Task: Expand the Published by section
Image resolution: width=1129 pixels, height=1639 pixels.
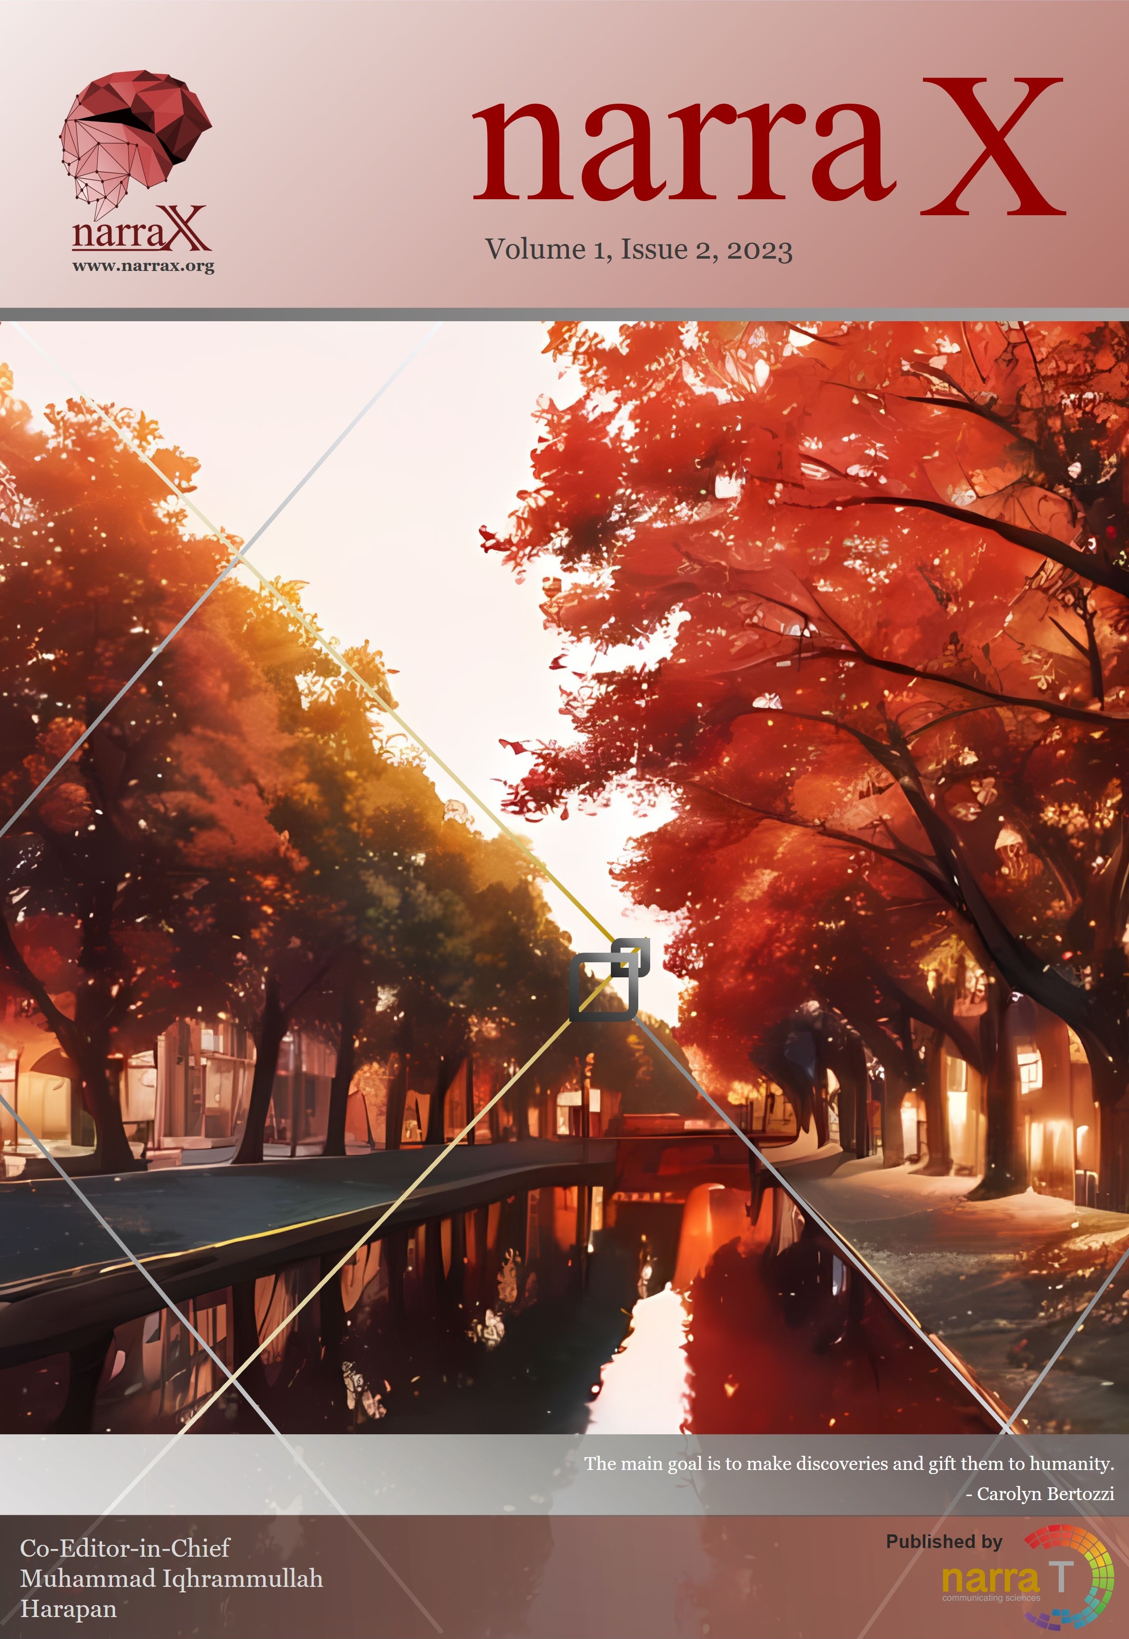Action: click(943, 1541)
